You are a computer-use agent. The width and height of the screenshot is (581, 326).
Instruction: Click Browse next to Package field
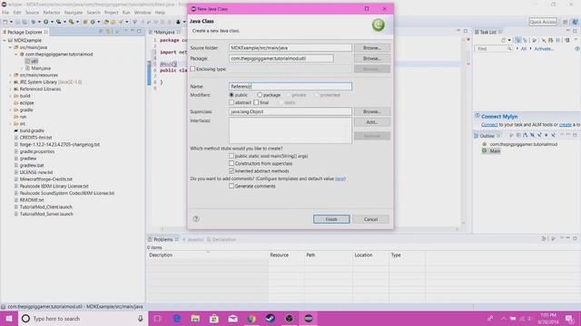pos(371,58)
